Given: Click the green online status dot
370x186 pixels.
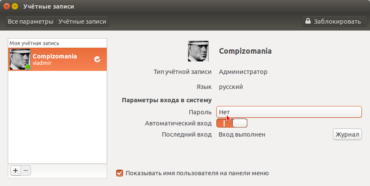Looking at the screenshot, I should pyautogui.click(x=28, y=67).
